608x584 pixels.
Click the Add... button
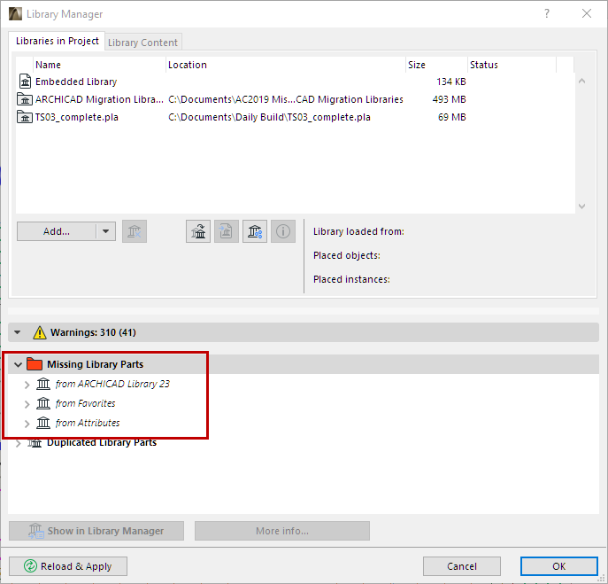[x=57, y=231]
